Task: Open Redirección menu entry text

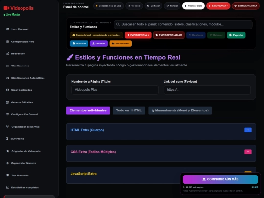Action: point(18,54)
